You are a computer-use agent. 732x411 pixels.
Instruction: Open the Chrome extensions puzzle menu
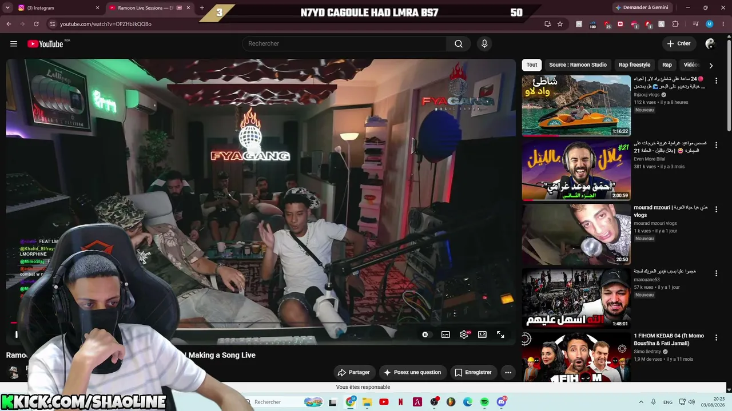pos(675,24)
